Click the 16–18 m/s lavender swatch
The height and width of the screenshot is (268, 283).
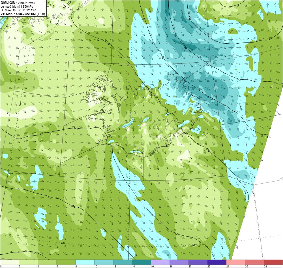click(x=160, y=262)
